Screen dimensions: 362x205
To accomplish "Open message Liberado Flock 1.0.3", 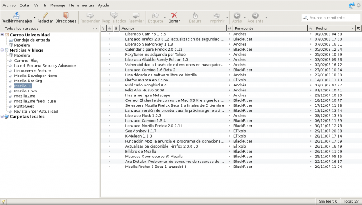I will [143, 116].
